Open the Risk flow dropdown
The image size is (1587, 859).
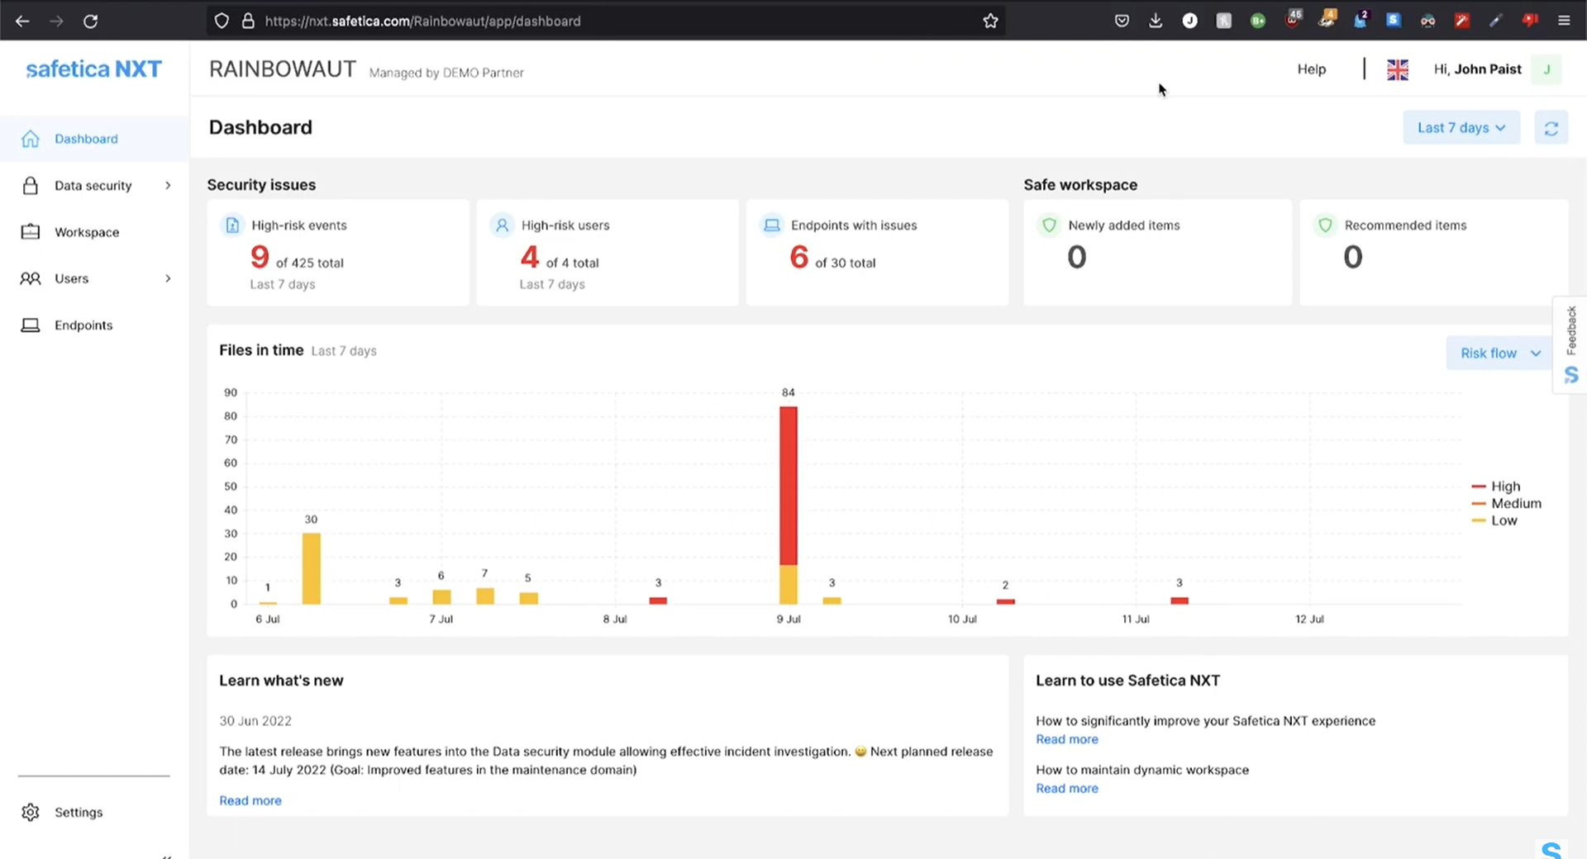coord(1499,354)
